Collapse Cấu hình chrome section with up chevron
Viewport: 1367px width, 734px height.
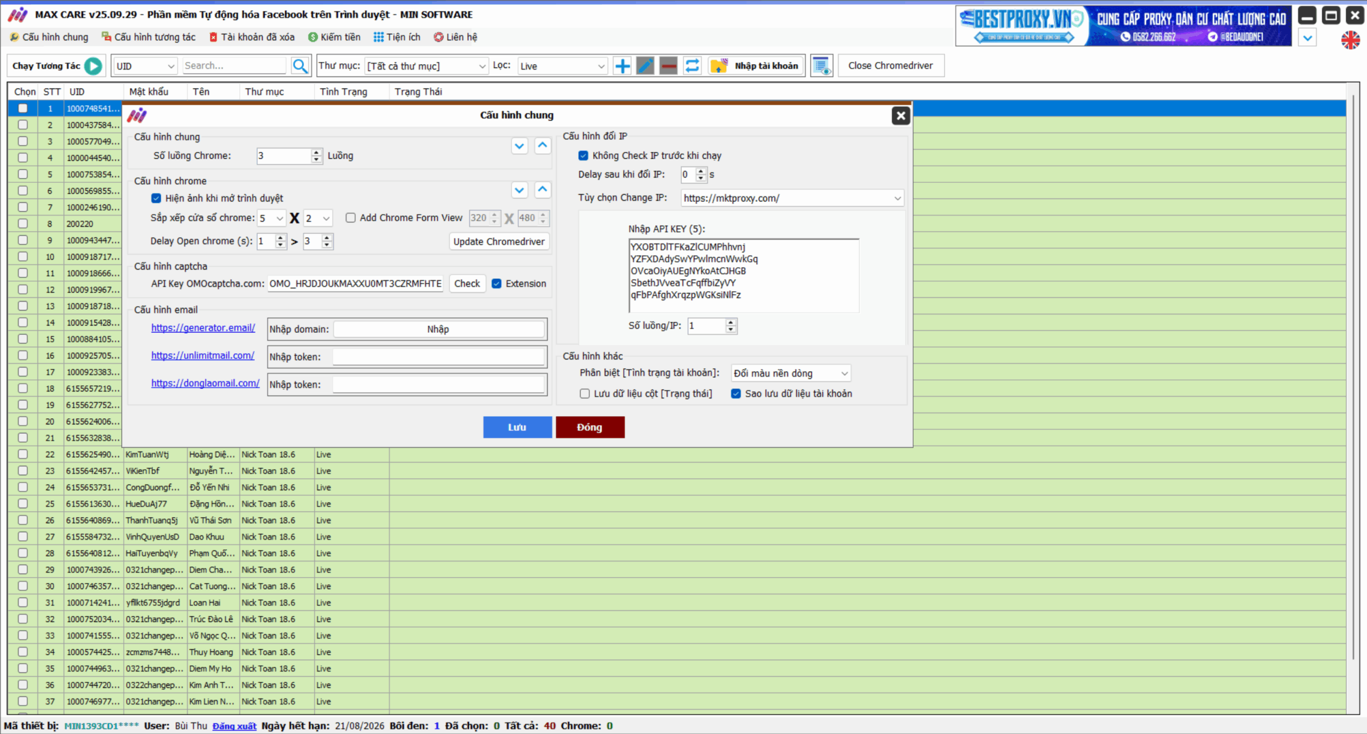[543, 189]
